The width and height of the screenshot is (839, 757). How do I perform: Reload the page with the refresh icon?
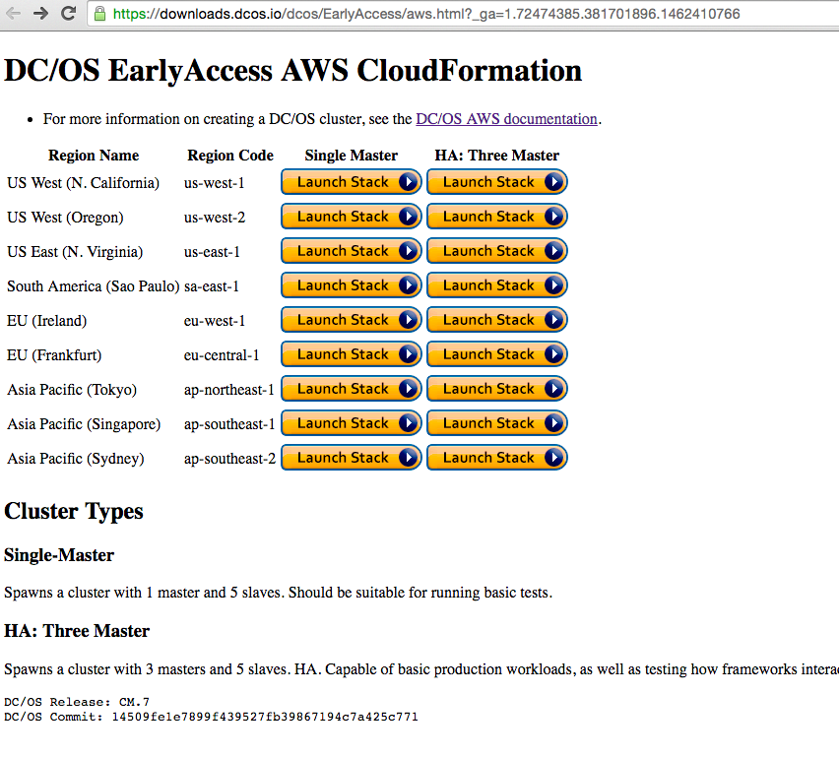point(68,13)
